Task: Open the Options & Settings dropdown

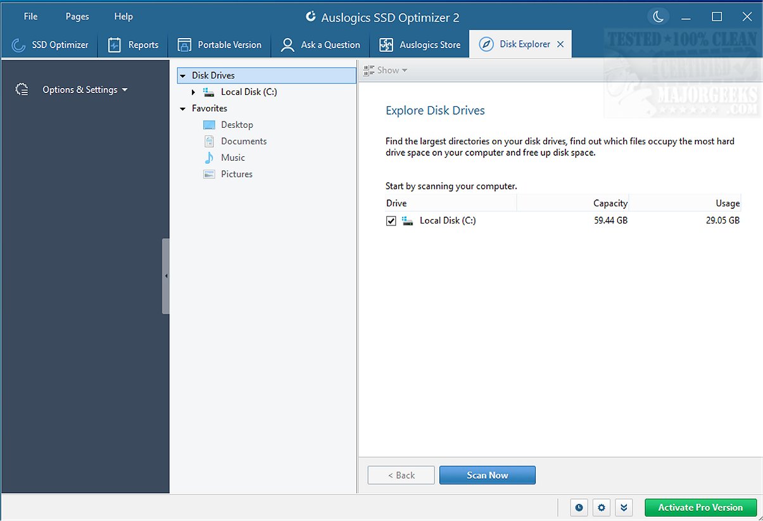Action: [85, 90]
